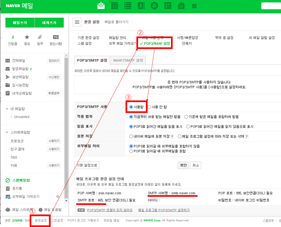Click the gear icon beside 외부메일 가져오기
The width and height of the screenshot is (281, 227).
[x=58, y=197]
